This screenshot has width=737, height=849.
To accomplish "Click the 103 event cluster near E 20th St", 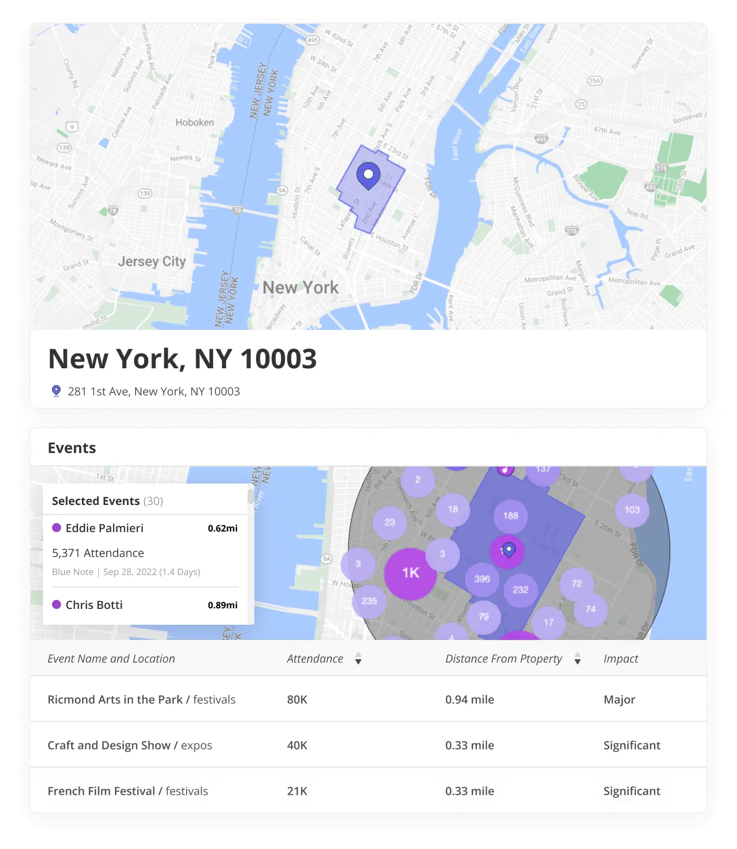I will point(633,510).
